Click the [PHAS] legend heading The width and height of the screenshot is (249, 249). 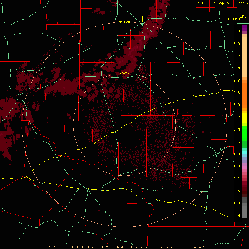234,19
